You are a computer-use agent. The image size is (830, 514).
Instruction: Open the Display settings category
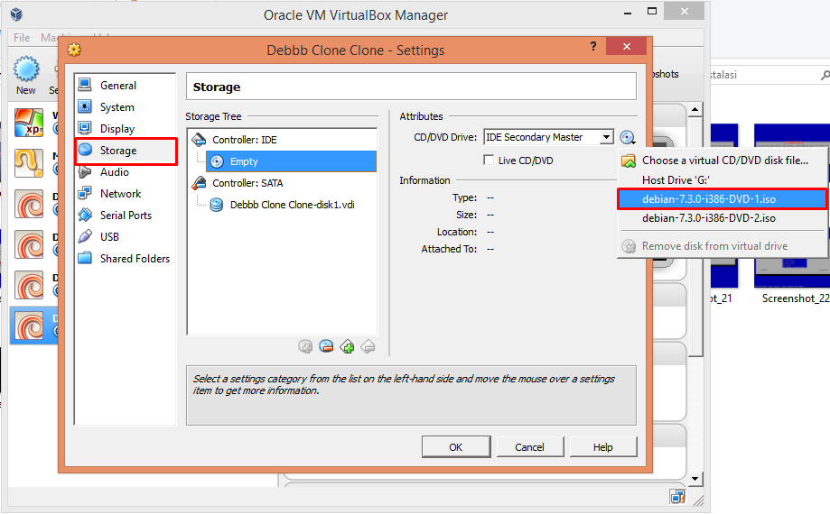pyautogui.click(x=125, y=128)
